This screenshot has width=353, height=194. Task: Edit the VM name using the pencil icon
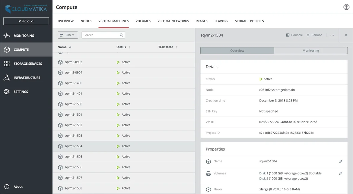(340, 161)
